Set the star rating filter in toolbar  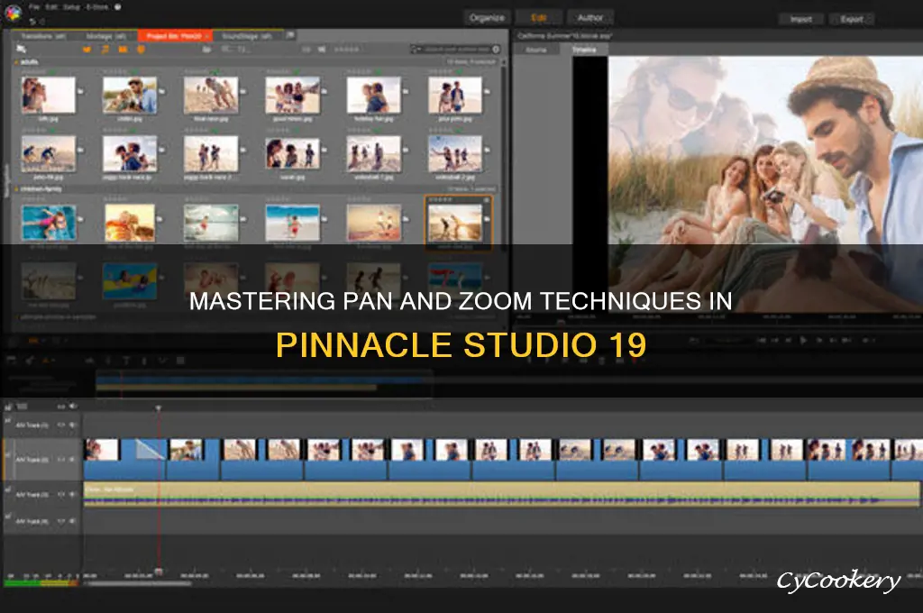(347, 50)
